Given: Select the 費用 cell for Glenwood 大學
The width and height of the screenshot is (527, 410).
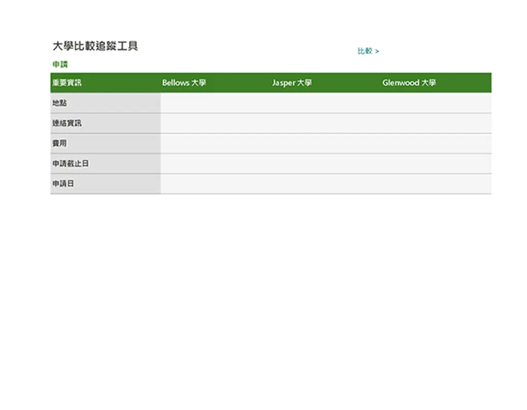Looking at the screenshot, I should click(436, 143).
